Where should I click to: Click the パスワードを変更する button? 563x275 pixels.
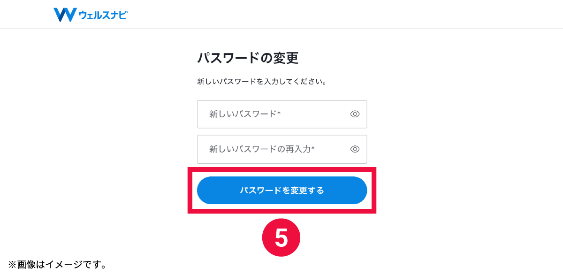coord(282,191)
